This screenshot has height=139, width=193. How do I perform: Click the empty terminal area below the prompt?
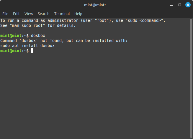94,95
